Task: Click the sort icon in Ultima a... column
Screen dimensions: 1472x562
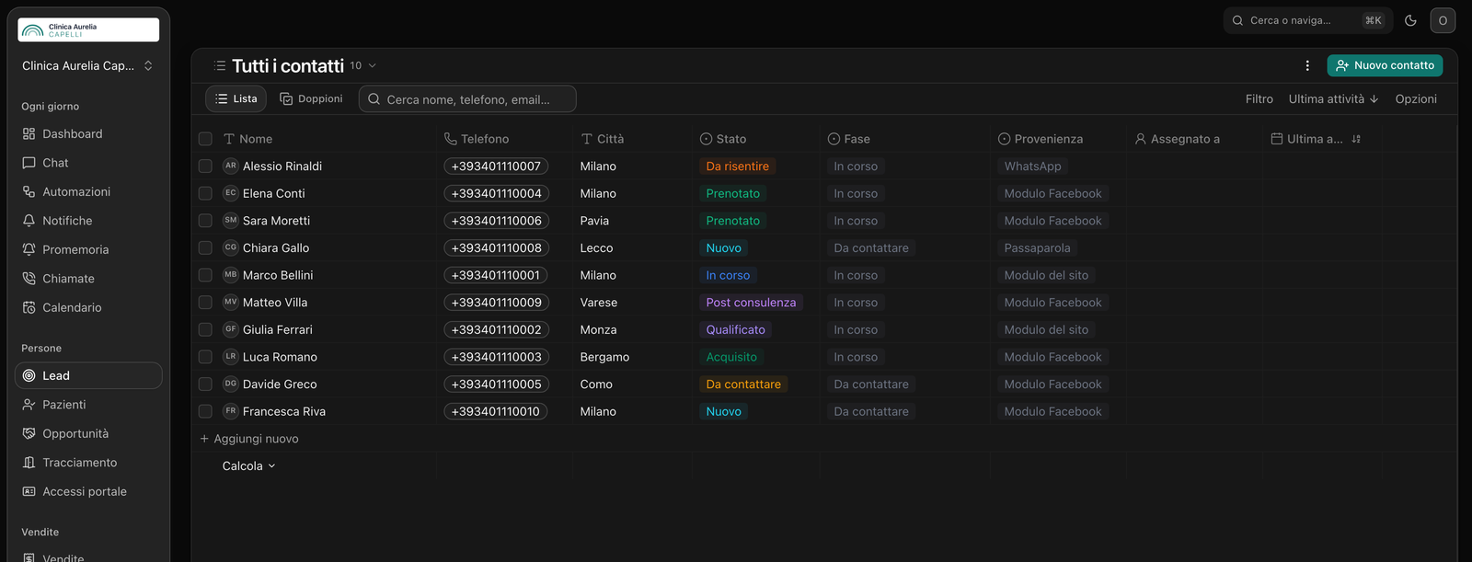Action: (x=1356, y=139)
